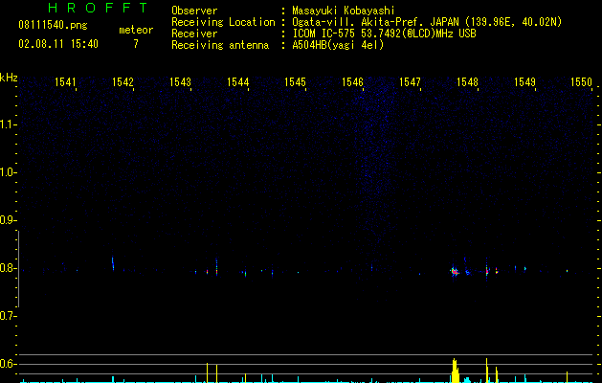Click the Ogata-vill. Akita-Pref. JAPAN text
Viewport: 602px width, 383px height.
pyautogui.click(x=376, y=22)
